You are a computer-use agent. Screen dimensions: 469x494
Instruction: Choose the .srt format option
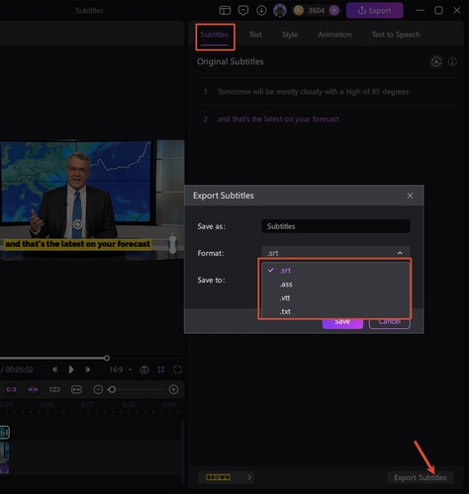pyautogui.click(x=334, y=271)
